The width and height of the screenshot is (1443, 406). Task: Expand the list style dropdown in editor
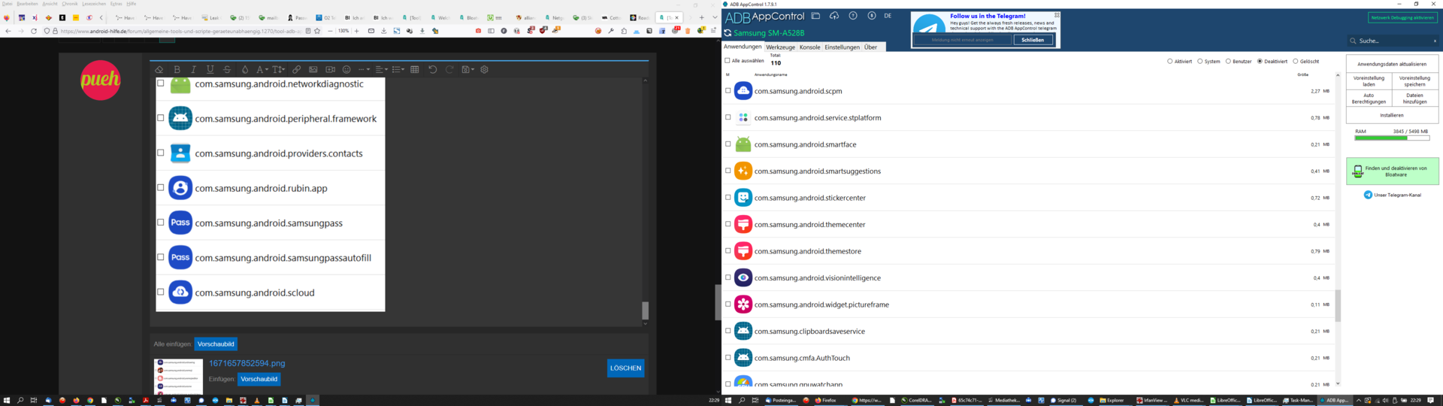click(398, 70)
